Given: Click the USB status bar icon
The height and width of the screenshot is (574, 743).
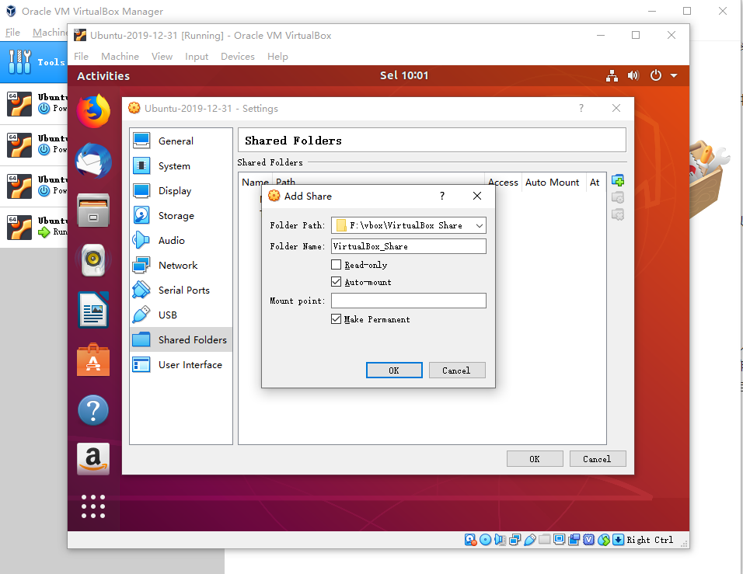Looking at the screenshot, I should pyautogui.click(x=530, y=540).
